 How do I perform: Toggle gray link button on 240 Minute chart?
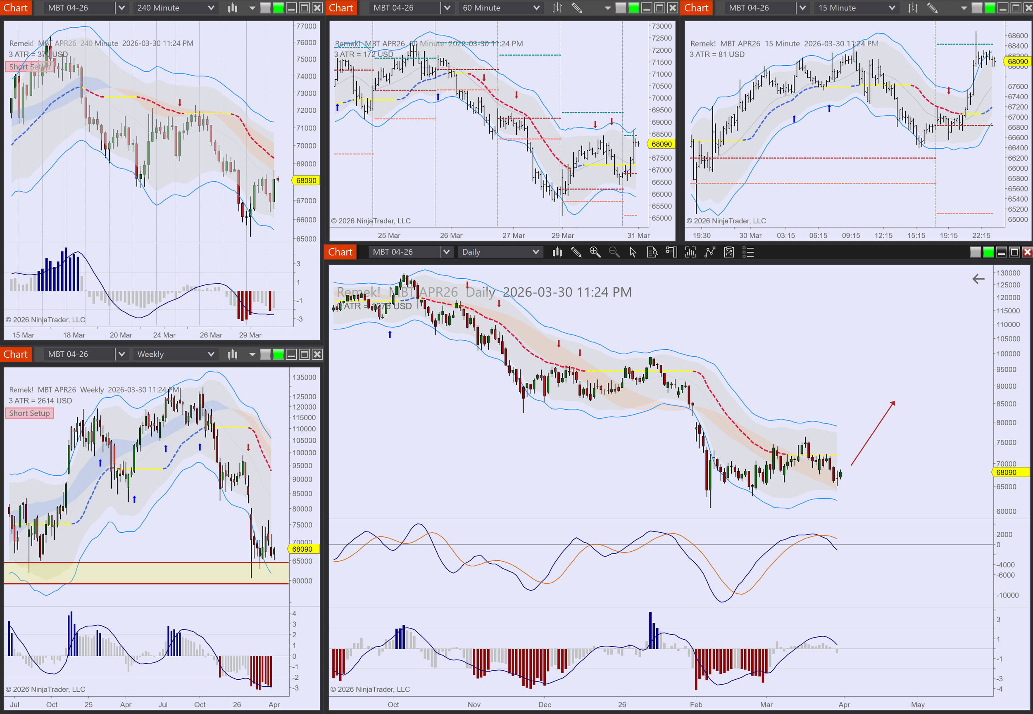click(265, 7)
